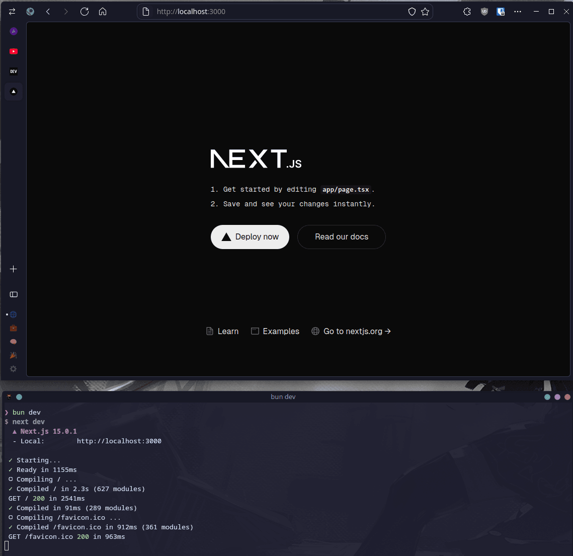573x556 pixels.
Task: Switch to the brain workspace
Action: tap(14, 342)
